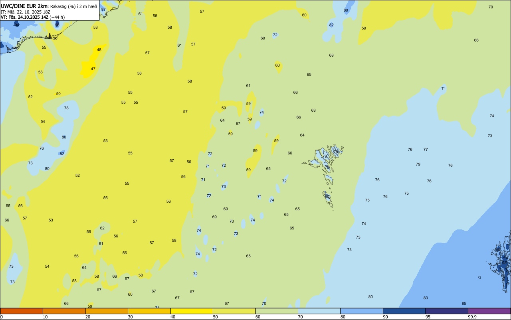Click the 10–20 orange legend swatch

(64, 311)
